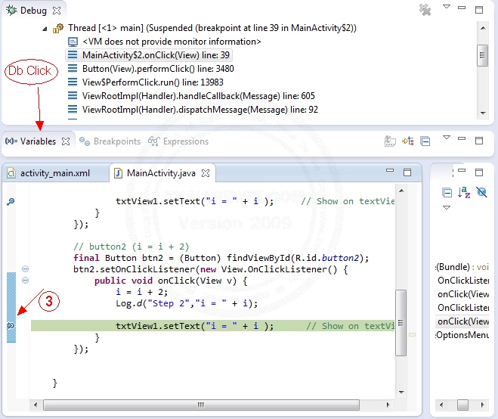The height and width of the screenshot is (419, 498).
Task: Click the breakpoint marker at the highlighted line
Action: (x=11, y=325)
